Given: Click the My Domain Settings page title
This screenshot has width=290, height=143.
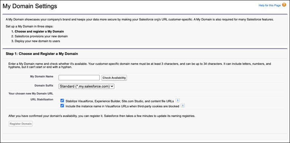Looking at the screenshot, I should tap(30, 6).
